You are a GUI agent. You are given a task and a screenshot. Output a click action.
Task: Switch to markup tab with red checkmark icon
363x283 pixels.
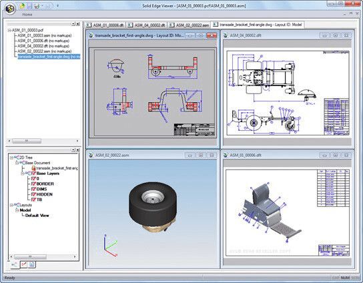23,264
